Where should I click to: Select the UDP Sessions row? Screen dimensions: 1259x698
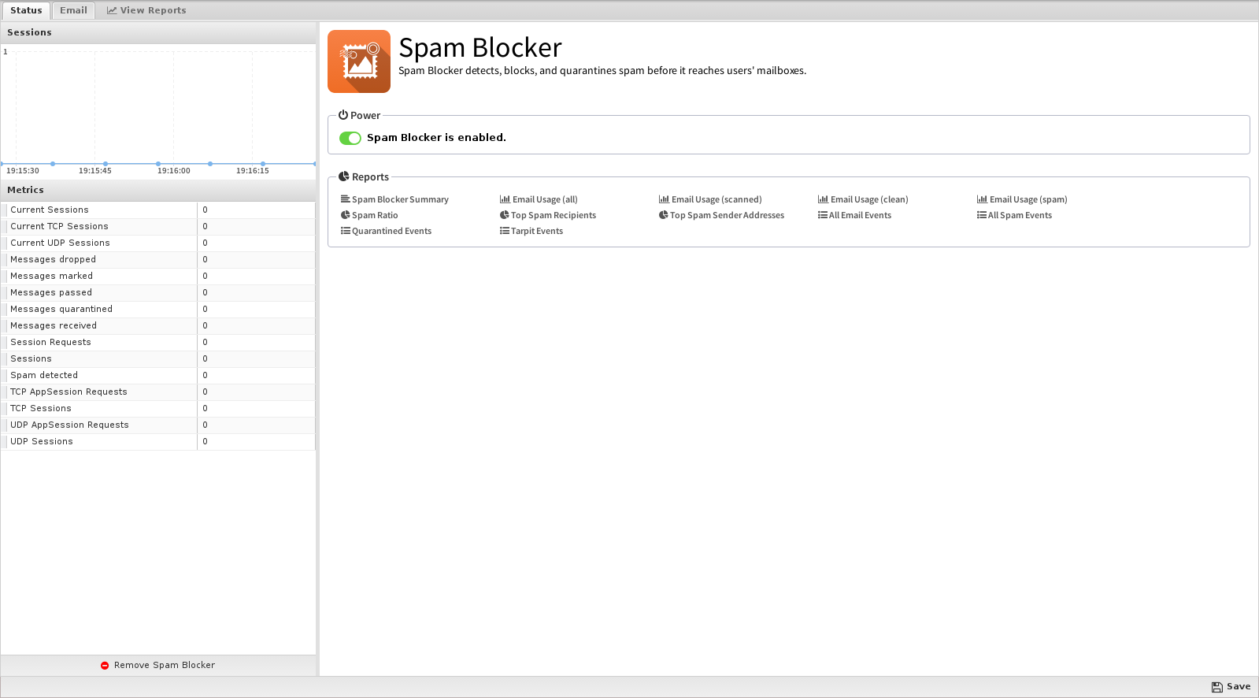click(x=158, y=441)
